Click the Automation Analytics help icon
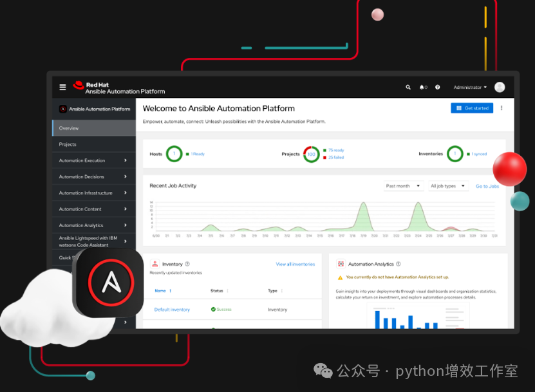 (398, 264)
